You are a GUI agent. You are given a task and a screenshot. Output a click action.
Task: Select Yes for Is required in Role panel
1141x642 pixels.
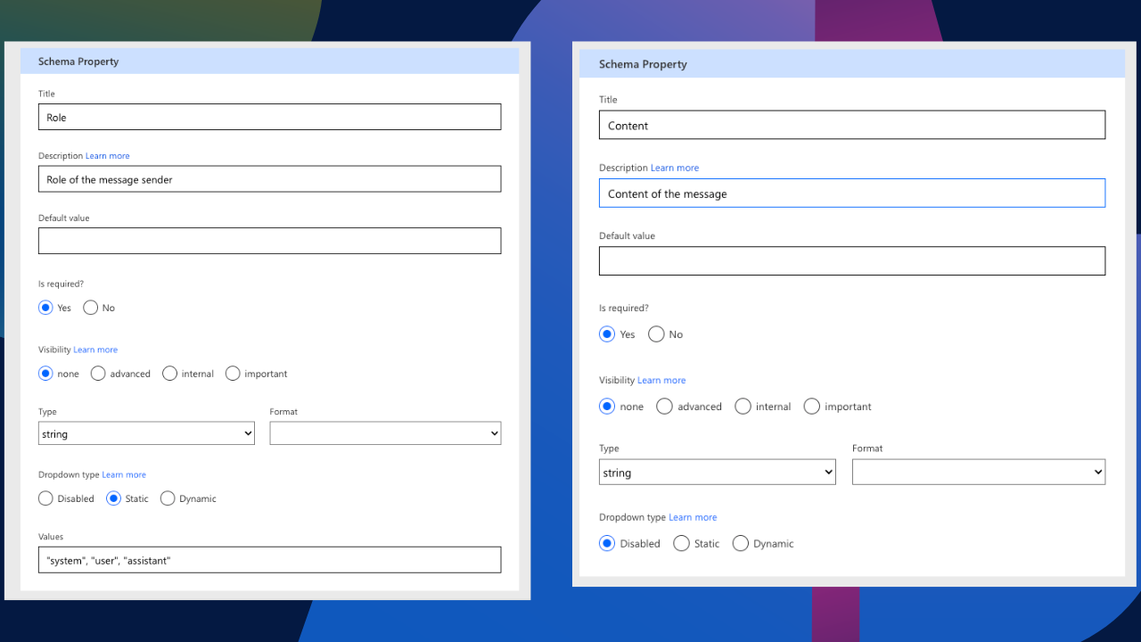pos(45,308)
